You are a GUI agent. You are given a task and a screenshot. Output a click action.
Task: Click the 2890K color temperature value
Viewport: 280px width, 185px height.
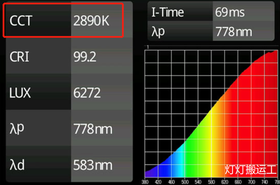coord(91,21)
